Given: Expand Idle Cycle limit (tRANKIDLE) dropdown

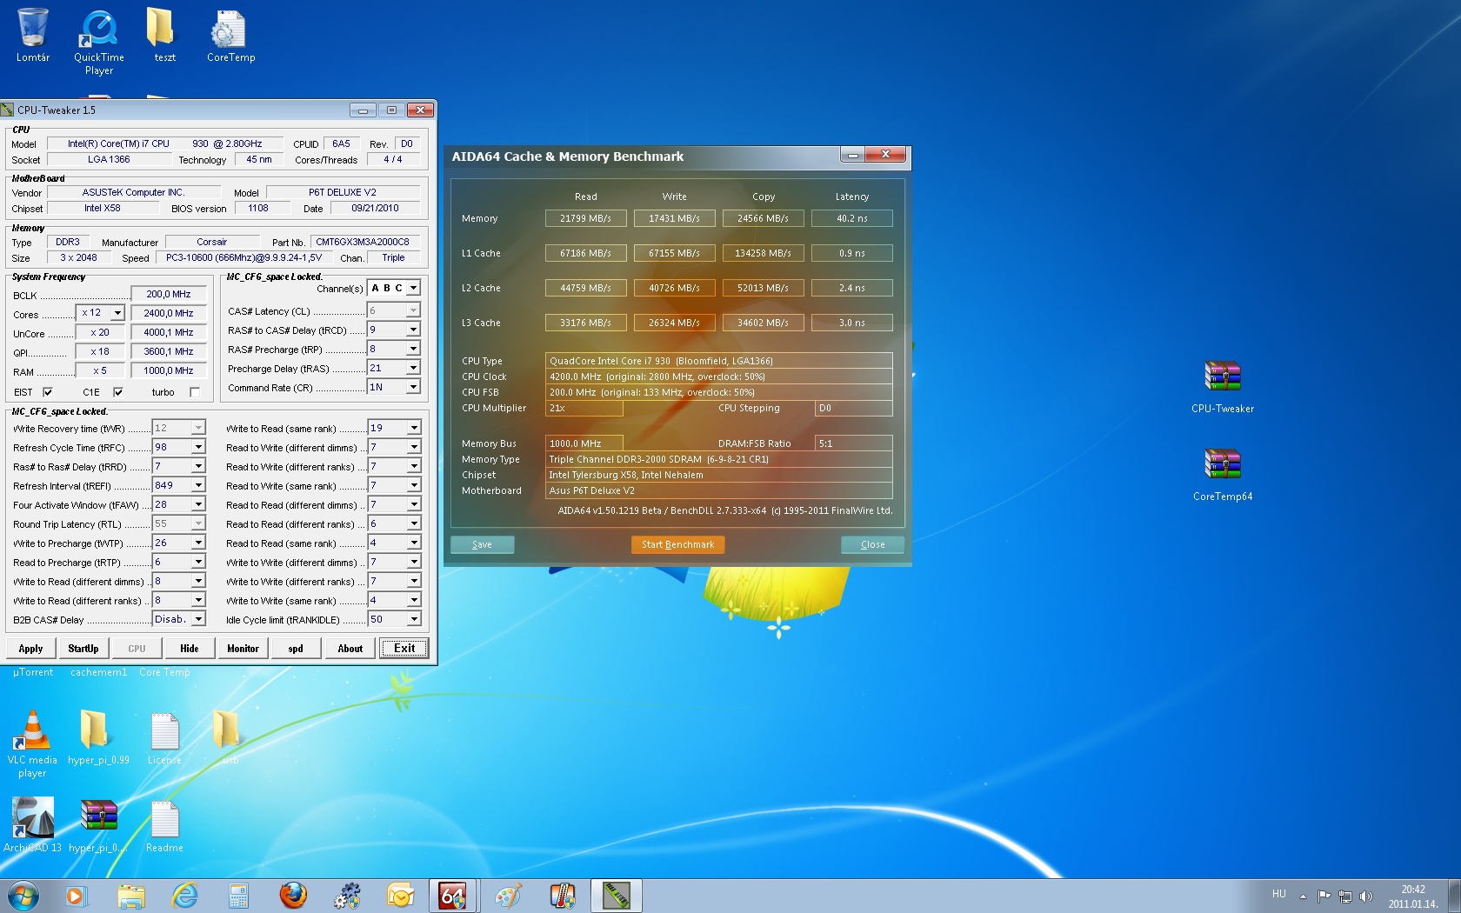Looking at the screenshot, I should 414,619.
